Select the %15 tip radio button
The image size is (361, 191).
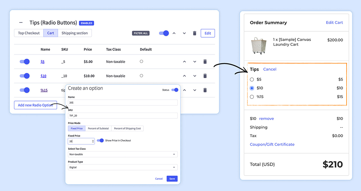(x=252, y=97)
